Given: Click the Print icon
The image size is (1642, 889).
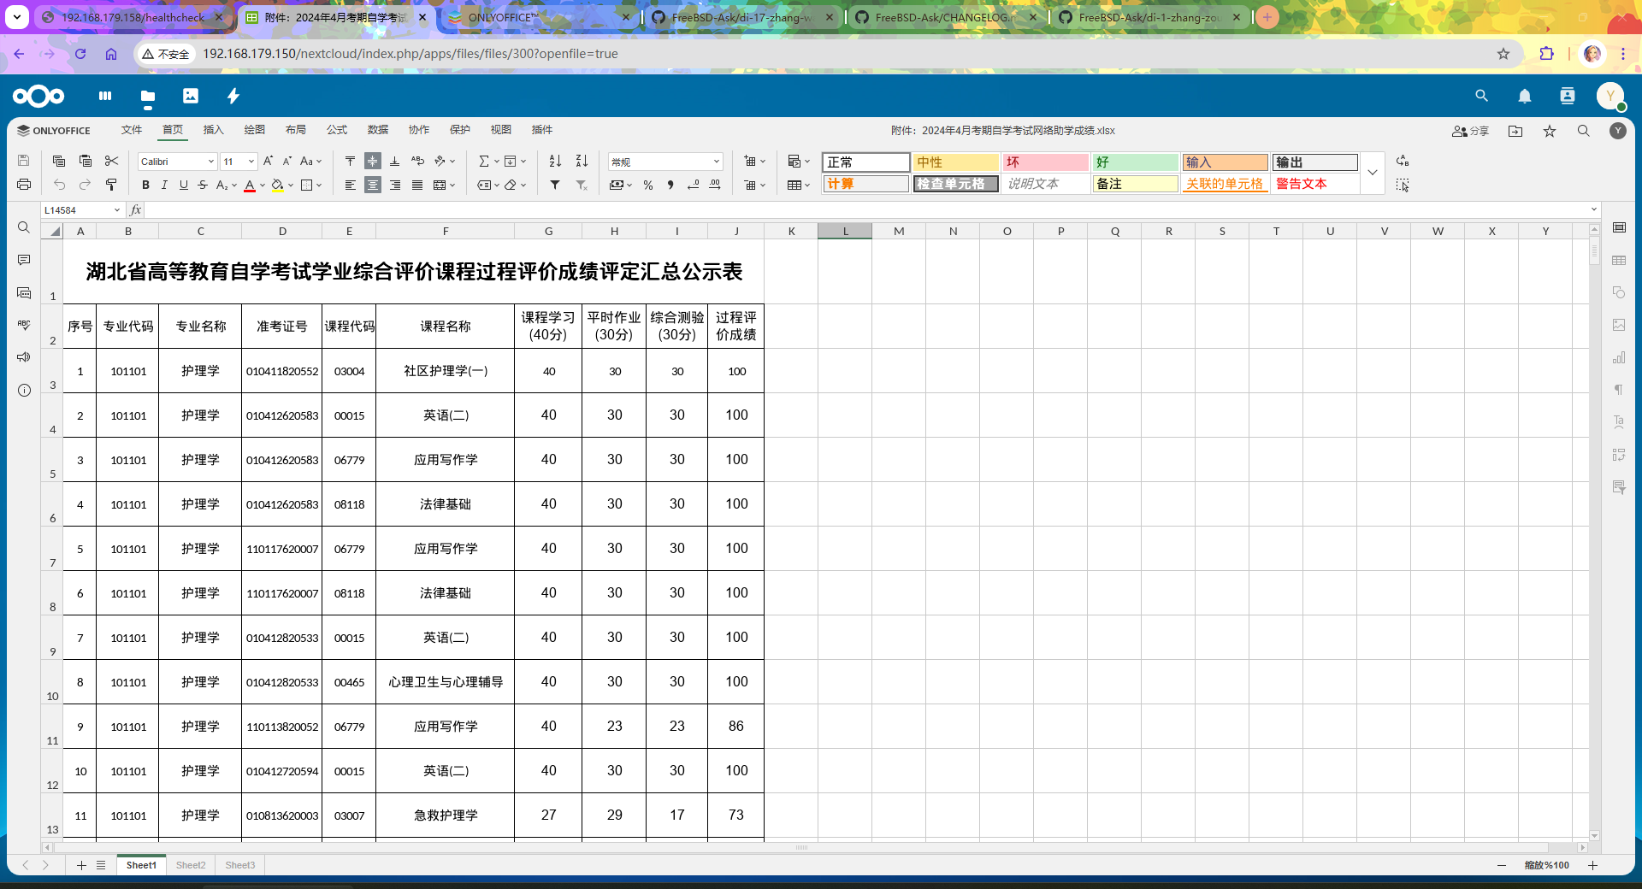Looking at the screenshot, I should point(24,185).
